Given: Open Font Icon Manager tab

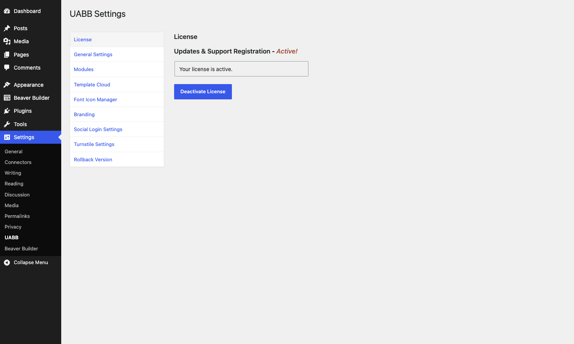Looking at the screenshot, I should coord(117,100).
